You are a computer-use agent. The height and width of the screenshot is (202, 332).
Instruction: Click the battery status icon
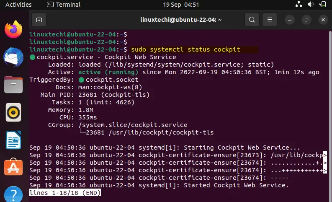click(322, 4)
